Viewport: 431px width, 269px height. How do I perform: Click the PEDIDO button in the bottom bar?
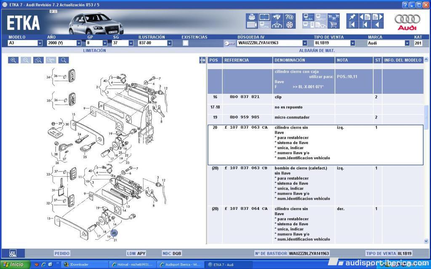click(x=62, y=253)
